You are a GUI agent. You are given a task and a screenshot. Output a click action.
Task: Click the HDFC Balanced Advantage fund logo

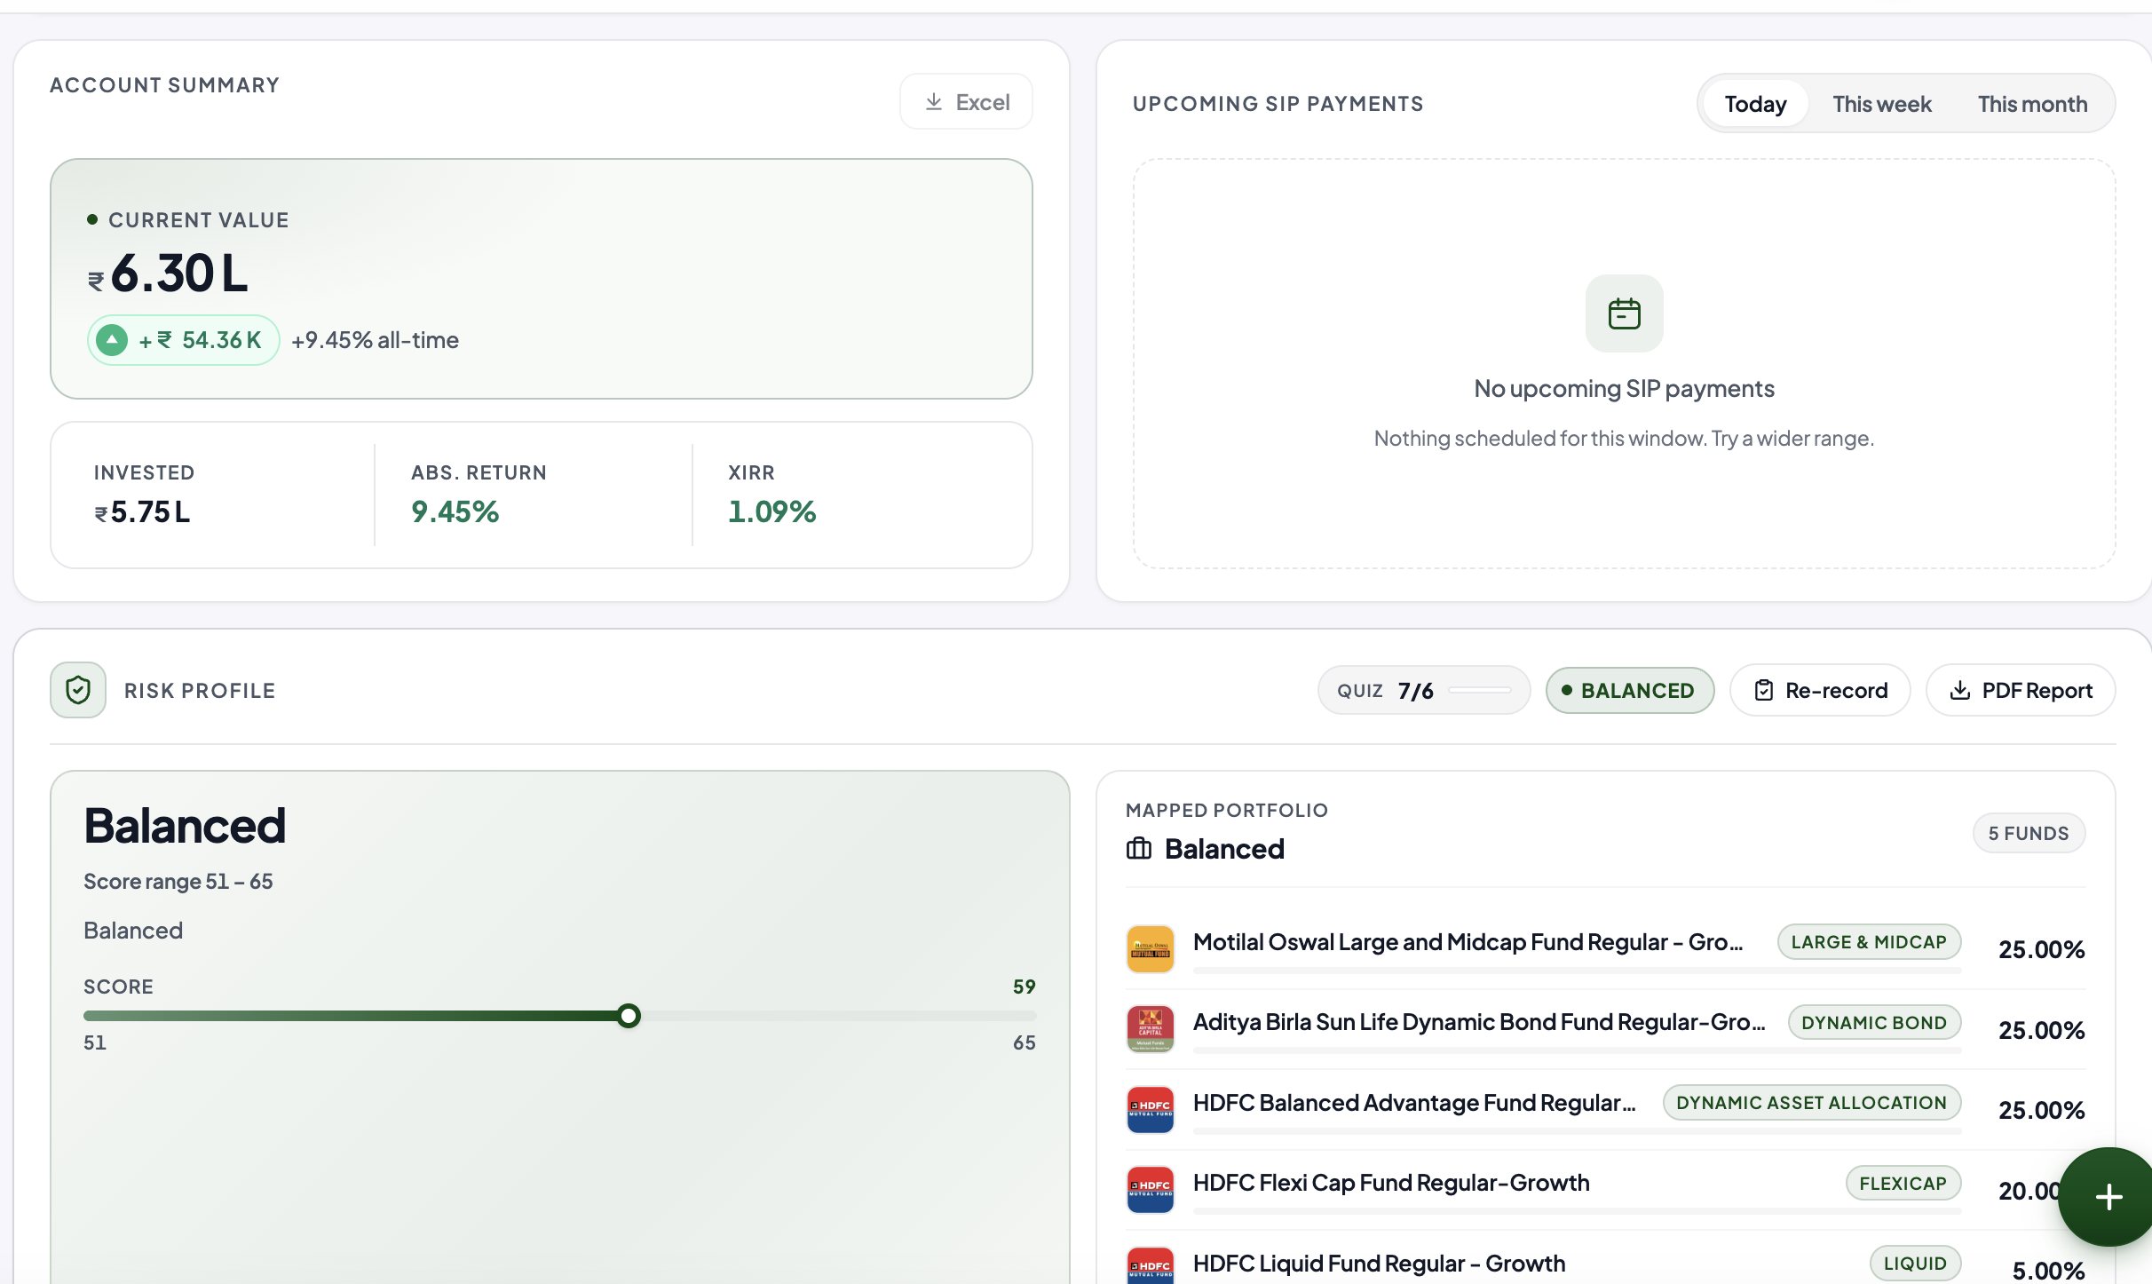(1151, 1110)
